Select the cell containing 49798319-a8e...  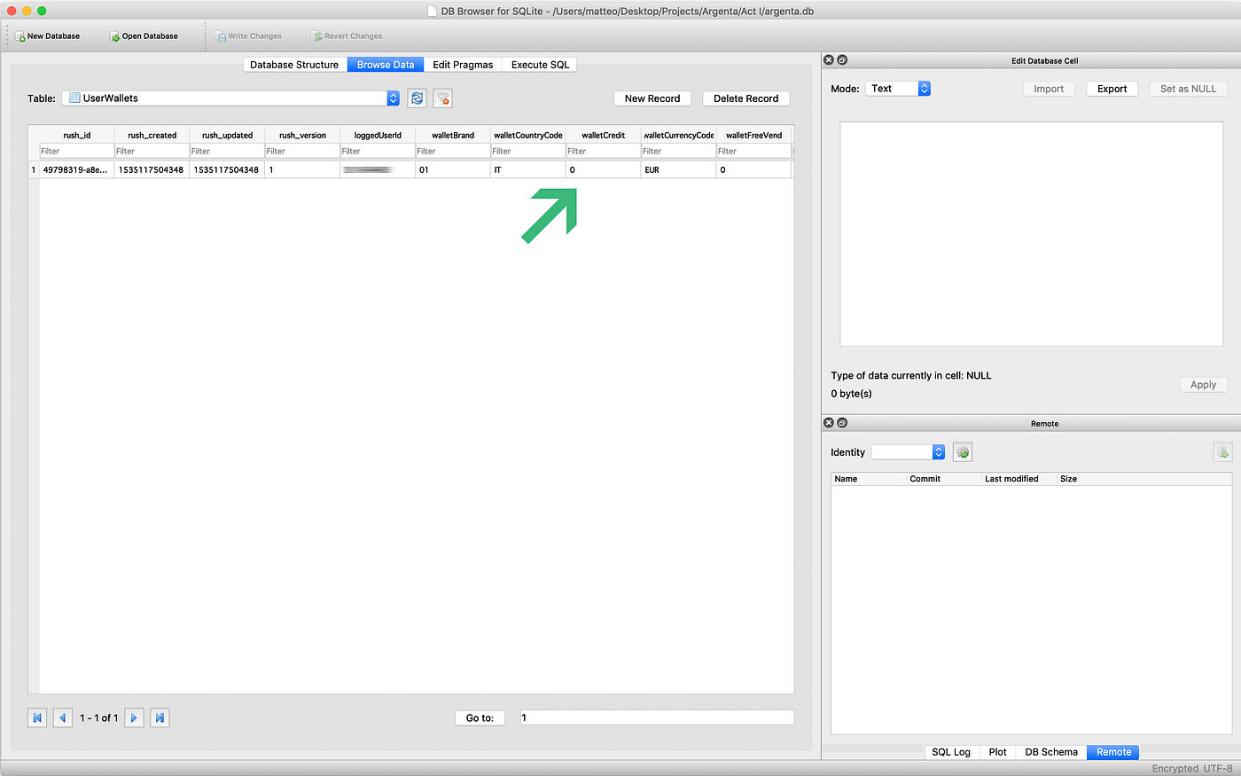76,169
